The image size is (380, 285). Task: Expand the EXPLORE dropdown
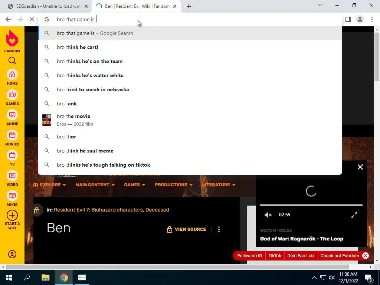tap(49, 185)
